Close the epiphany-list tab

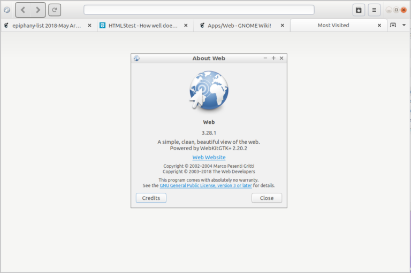(90, 26)
